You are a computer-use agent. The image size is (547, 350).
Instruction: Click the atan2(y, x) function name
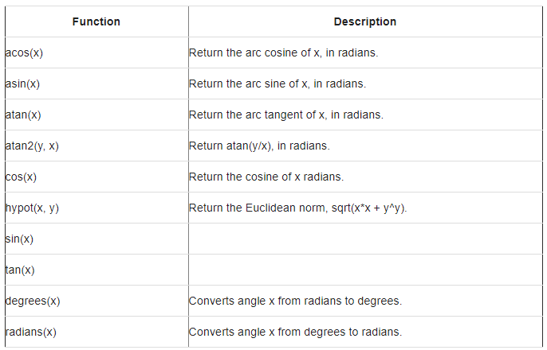(31, 146)
